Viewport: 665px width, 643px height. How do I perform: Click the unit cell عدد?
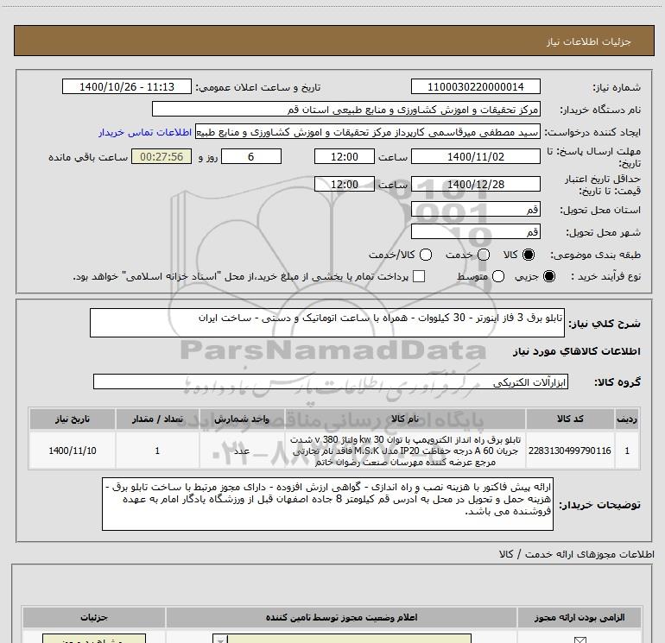[242, 451]
